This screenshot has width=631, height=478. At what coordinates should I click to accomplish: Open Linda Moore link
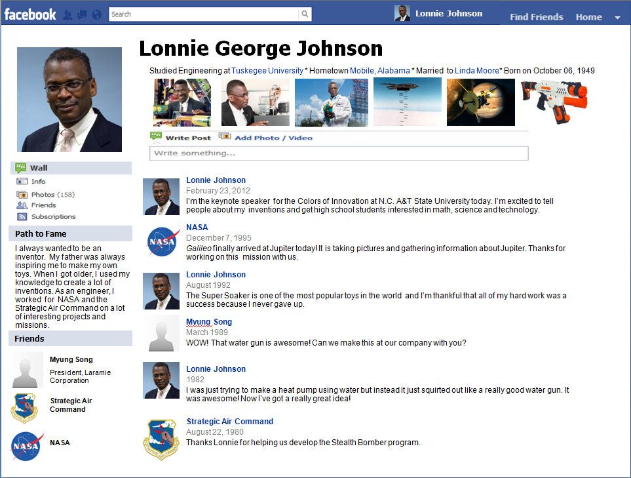pos(476,70)
